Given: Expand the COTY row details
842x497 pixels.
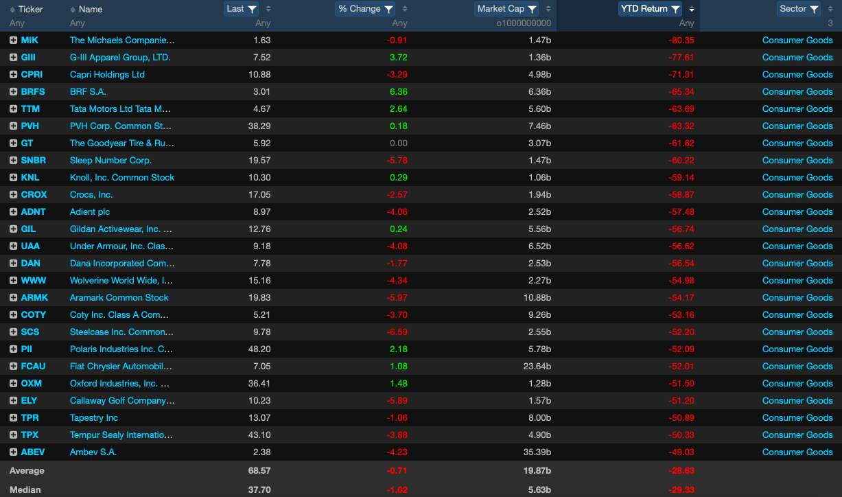Looking at the screenshot, I should click(13, 315).
